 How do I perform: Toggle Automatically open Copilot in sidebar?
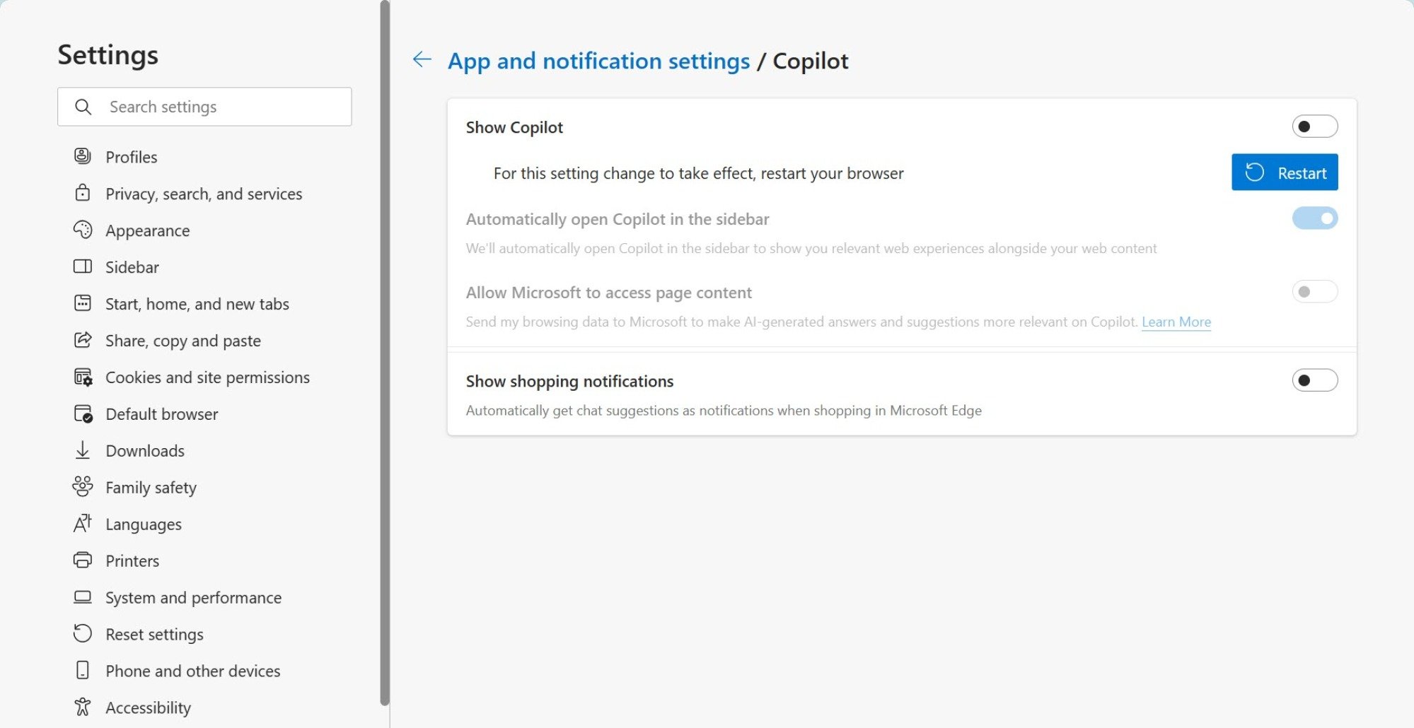(x=1314, y=218)
